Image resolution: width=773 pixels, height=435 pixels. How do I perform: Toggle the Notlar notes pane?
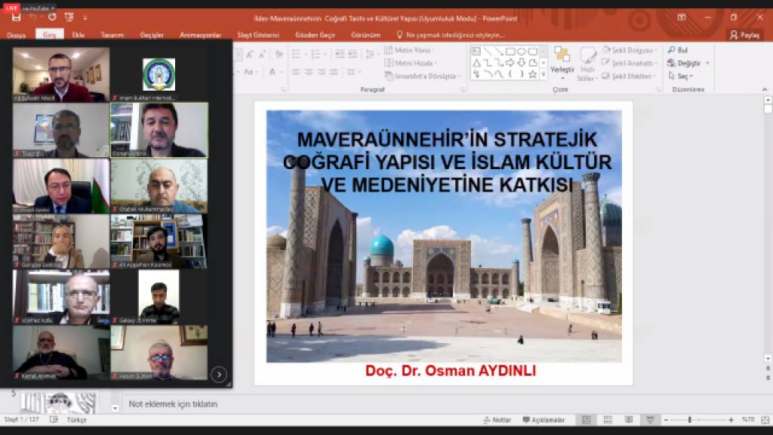coord(497,420)
